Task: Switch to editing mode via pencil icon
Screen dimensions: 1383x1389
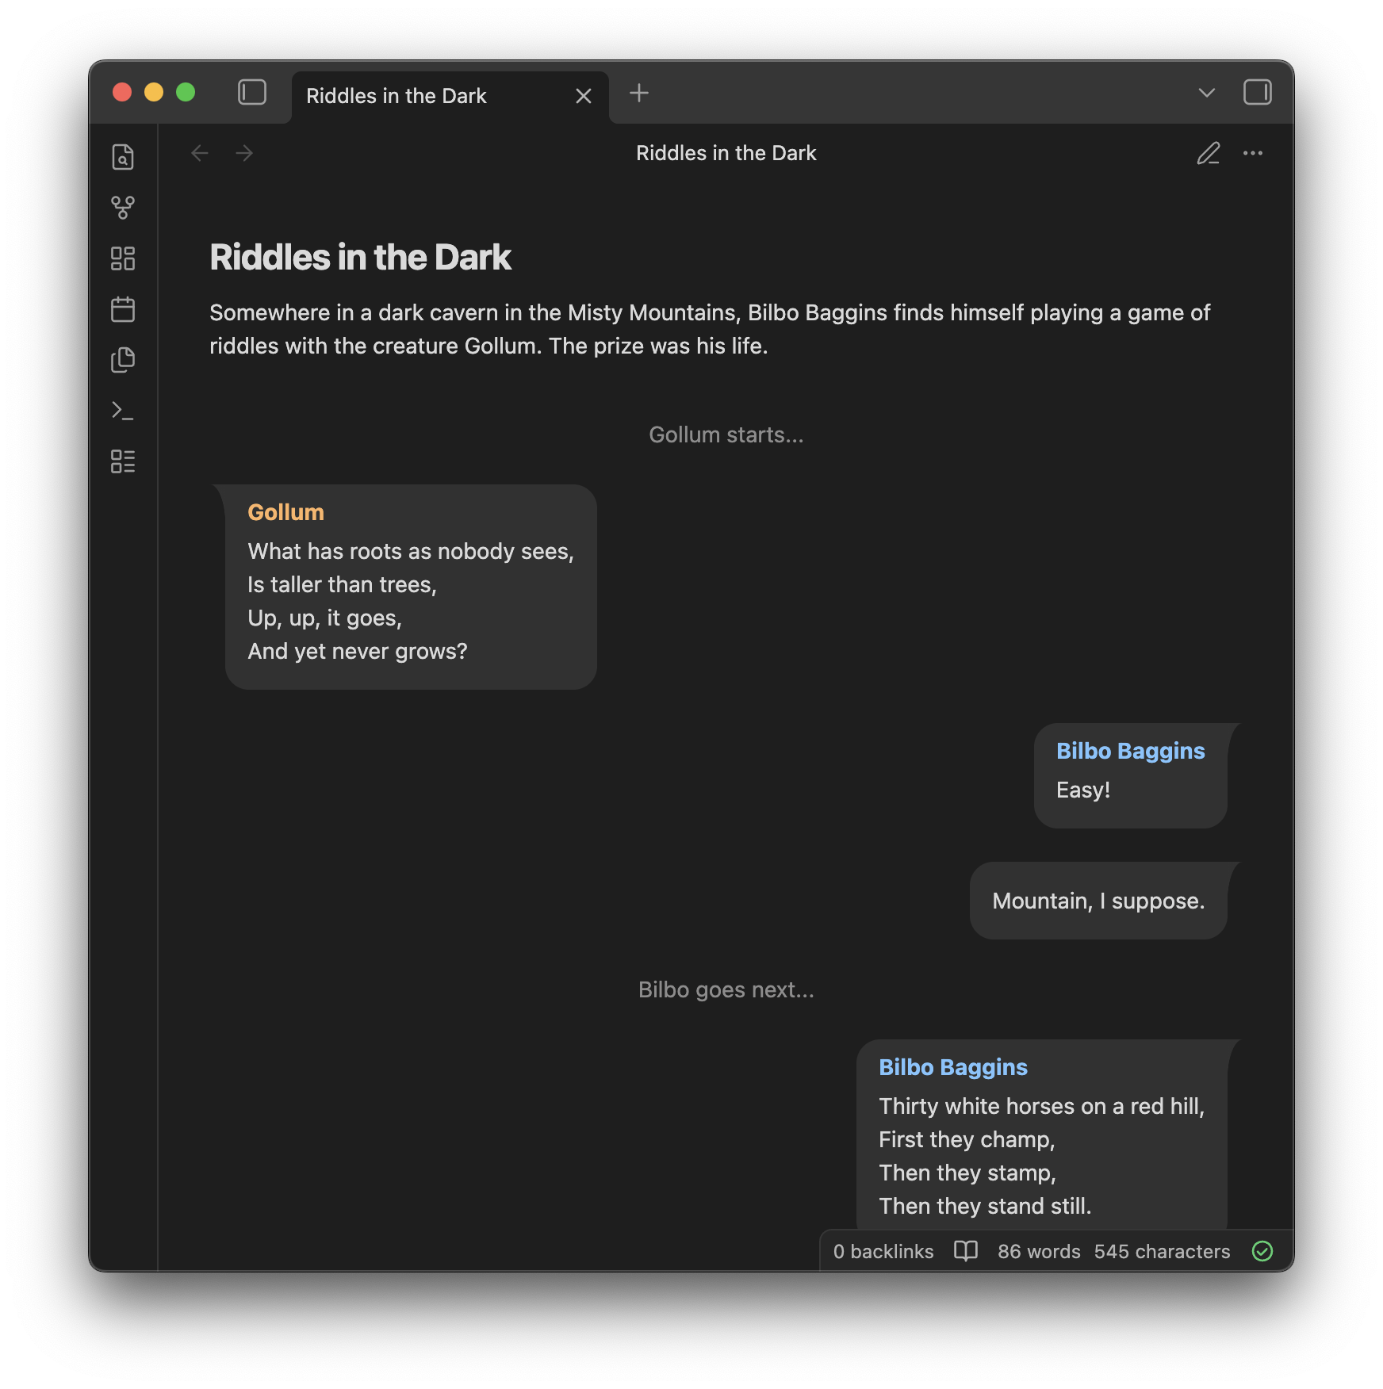Action: point(1208,153)
